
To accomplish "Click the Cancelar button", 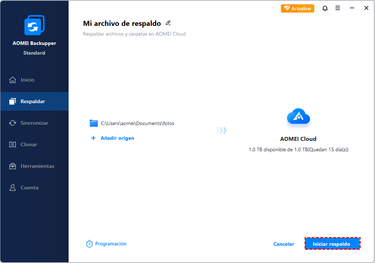I will [284, 244].
